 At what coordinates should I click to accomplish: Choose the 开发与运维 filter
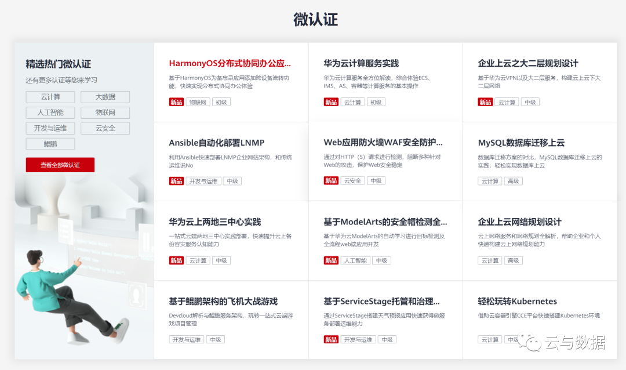coord(50,128)
